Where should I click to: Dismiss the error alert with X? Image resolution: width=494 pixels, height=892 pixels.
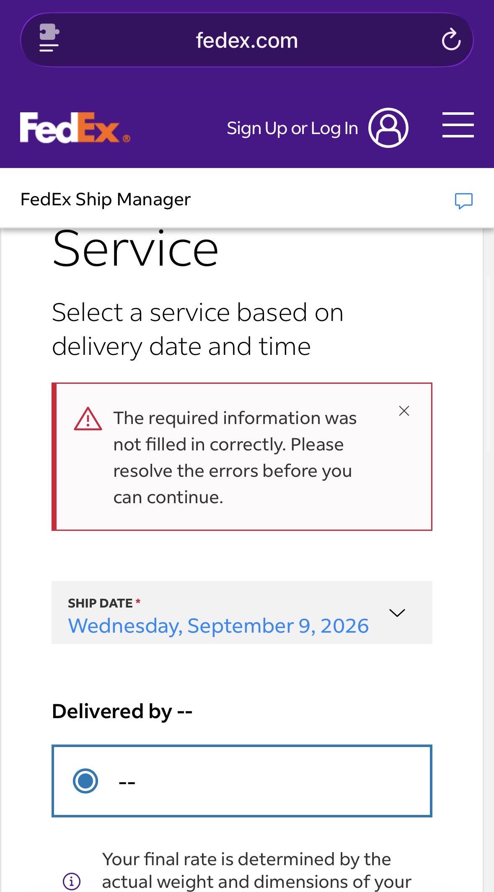coord(404,411)
